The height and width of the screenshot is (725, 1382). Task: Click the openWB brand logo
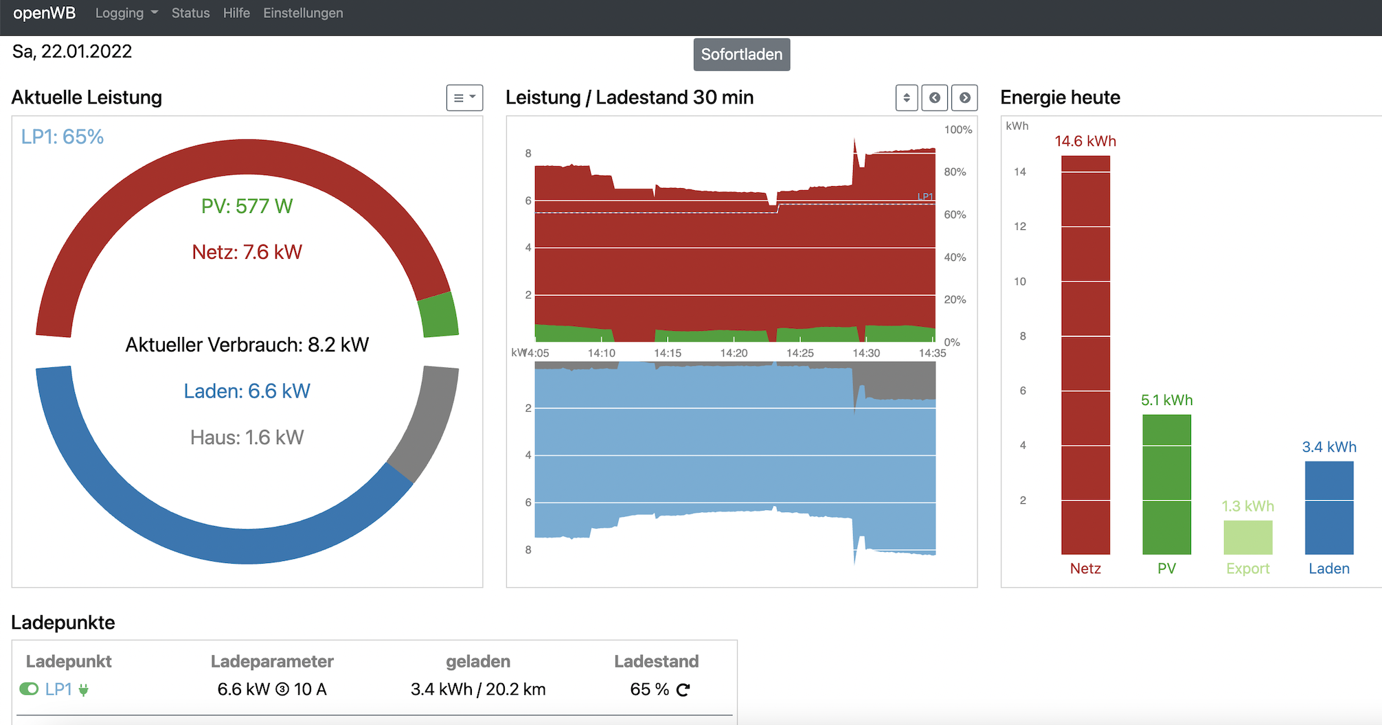point(44,13)
